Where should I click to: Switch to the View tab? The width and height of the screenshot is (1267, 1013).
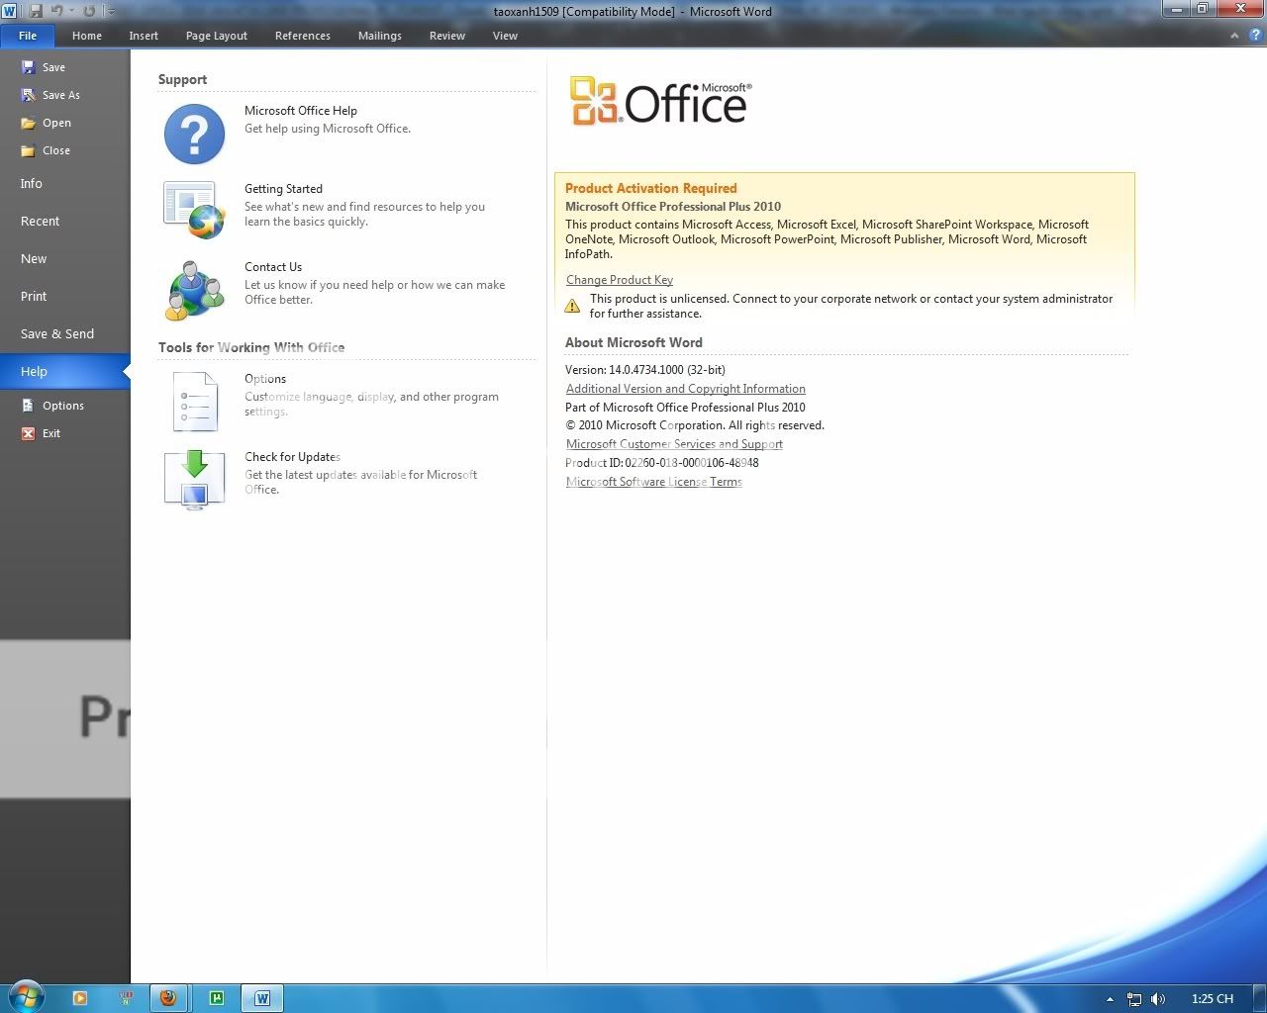(505, 36)
